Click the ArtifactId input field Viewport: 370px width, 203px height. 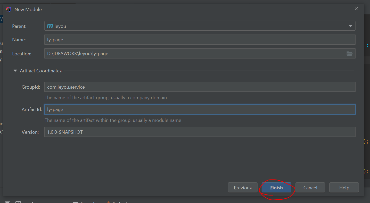(x=200, y=109)
